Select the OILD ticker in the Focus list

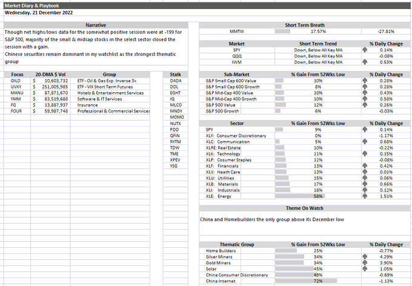[x=17, y=80]
